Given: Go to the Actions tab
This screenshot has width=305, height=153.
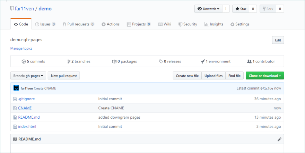Looking at the screenshot, I should (111, 24).
